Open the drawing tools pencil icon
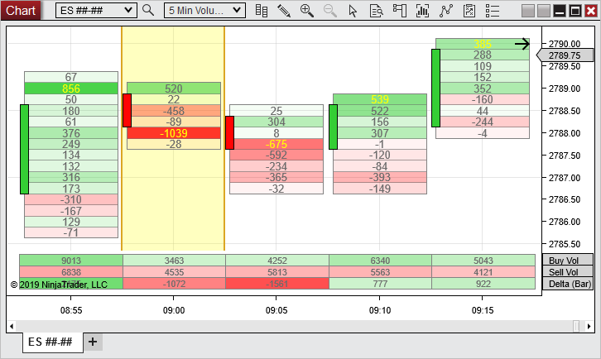The image size is (601, 359). (284, 10)
